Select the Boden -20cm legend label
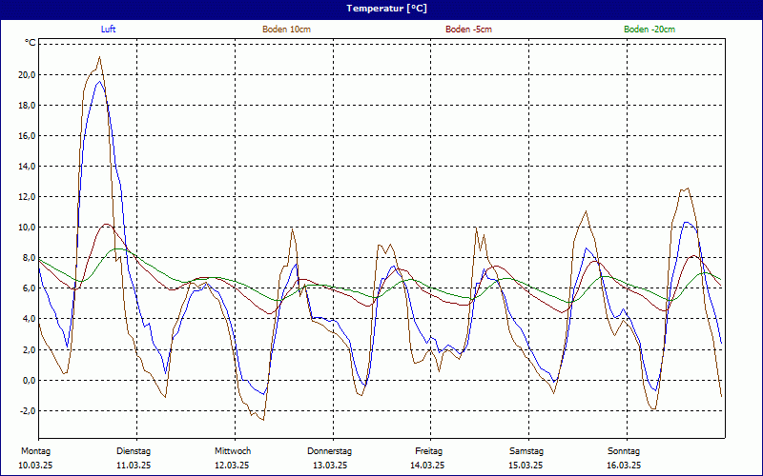 click(650, 30)
